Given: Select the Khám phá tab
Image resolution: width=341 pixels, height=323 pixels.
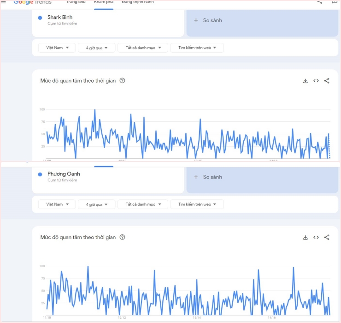Looking at the screenshot, I should coord(104,2).
